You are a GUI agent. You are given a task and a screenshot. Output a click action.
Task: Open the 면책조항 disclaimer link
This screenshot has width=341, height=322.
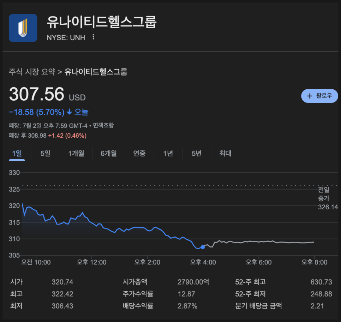pyautogui.click(x=103, y=125)
